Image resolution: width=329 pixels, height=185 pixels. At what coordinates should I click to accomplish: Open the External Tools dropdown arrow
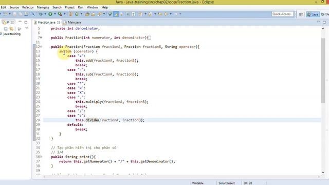[x=64, y=14]
